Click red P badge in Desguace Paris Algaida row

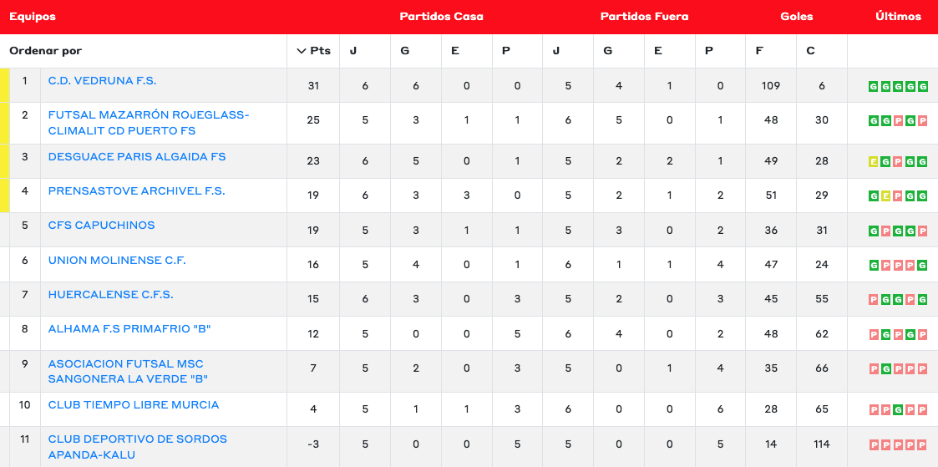point(899,162)
